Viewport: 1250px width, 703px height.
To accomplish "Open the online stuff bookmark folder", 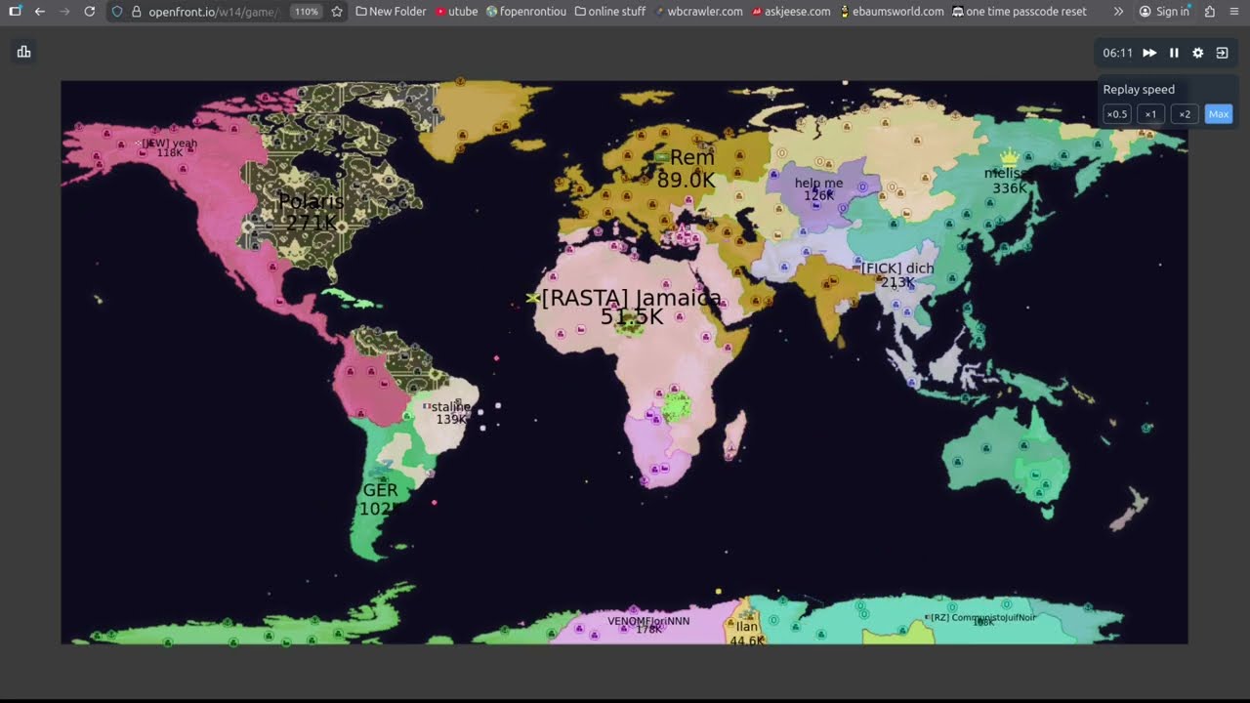I will tap(610, 12).
